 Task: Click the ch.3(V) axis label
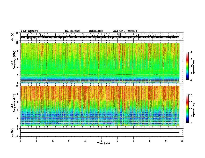pyautogui.click(x=12, y=132)
